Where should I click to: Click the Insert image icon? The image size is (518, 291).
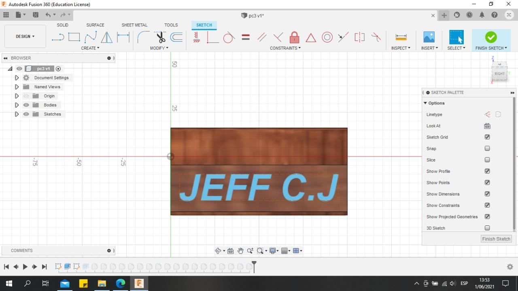(429, 37)
